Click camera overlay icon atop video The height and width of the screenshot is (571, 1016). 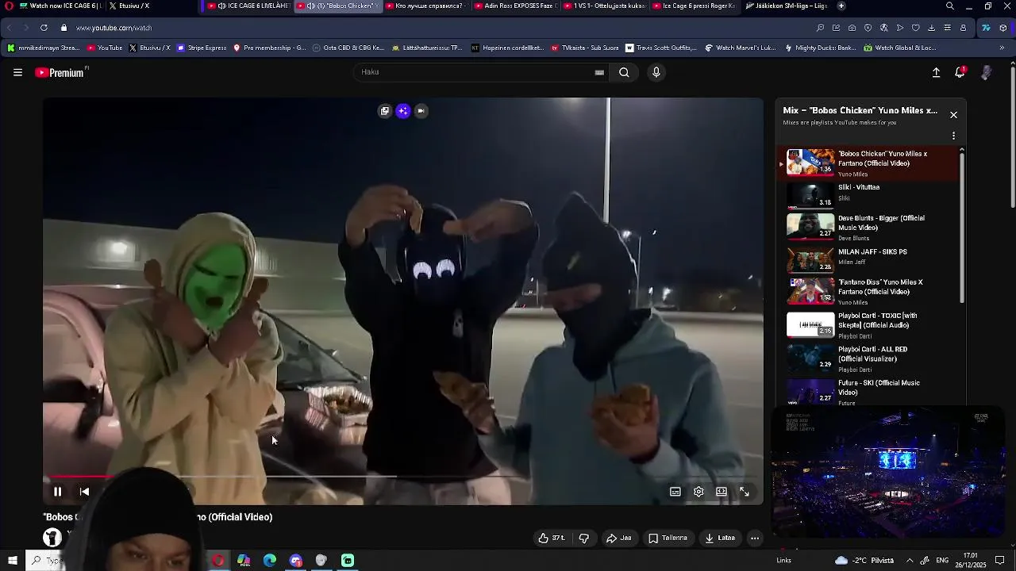(x=421, y=111)
